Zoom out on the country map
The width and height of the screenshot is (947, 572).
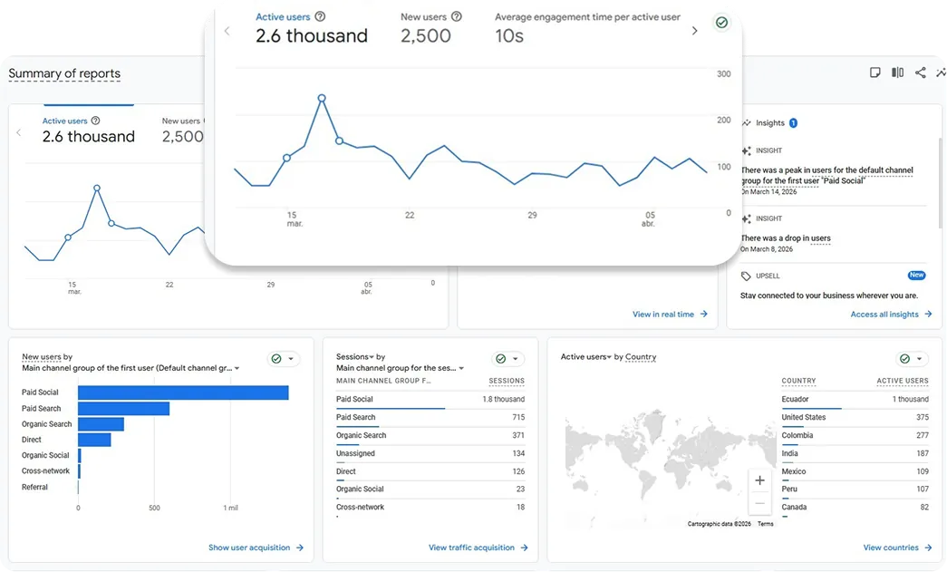pos(759,503)
